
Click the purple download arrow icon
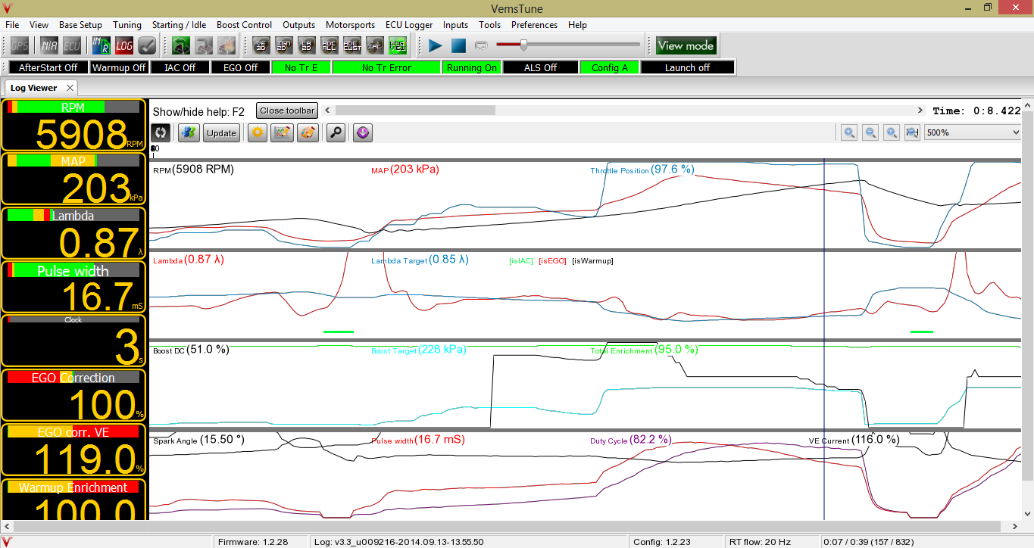point(362,132)
